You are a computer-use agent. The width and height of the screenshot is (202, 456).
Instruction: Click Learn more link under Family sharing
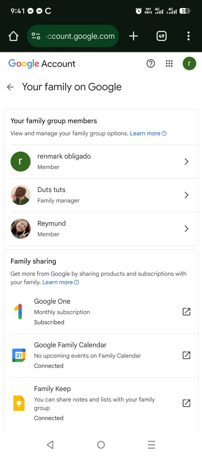point(61,282)
